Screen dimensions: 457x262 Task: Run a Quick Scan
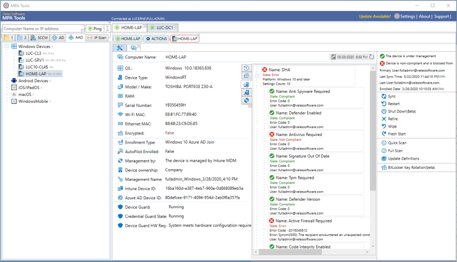click(x=397, y=143)
